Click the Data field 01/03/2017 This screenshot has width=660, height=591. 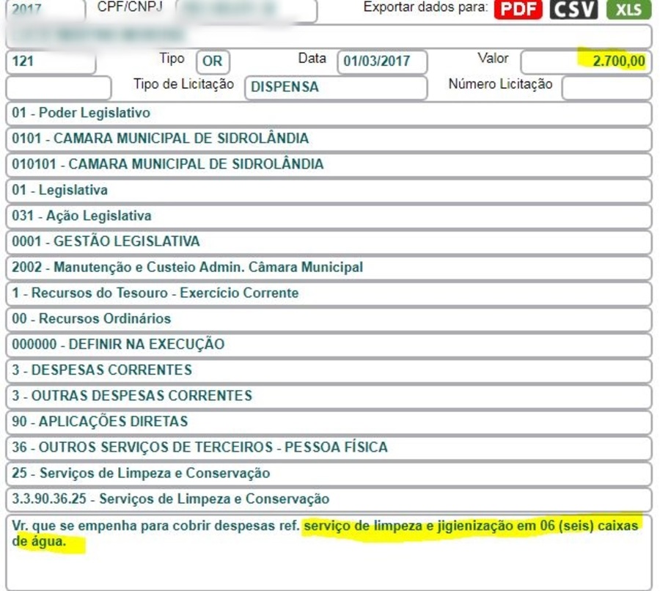(381, 62)
